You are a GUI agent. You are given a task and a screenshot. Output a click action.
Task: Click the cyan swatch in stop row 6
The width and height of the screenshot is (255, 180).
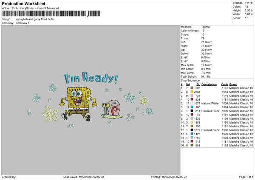click(x=192, y=107)
